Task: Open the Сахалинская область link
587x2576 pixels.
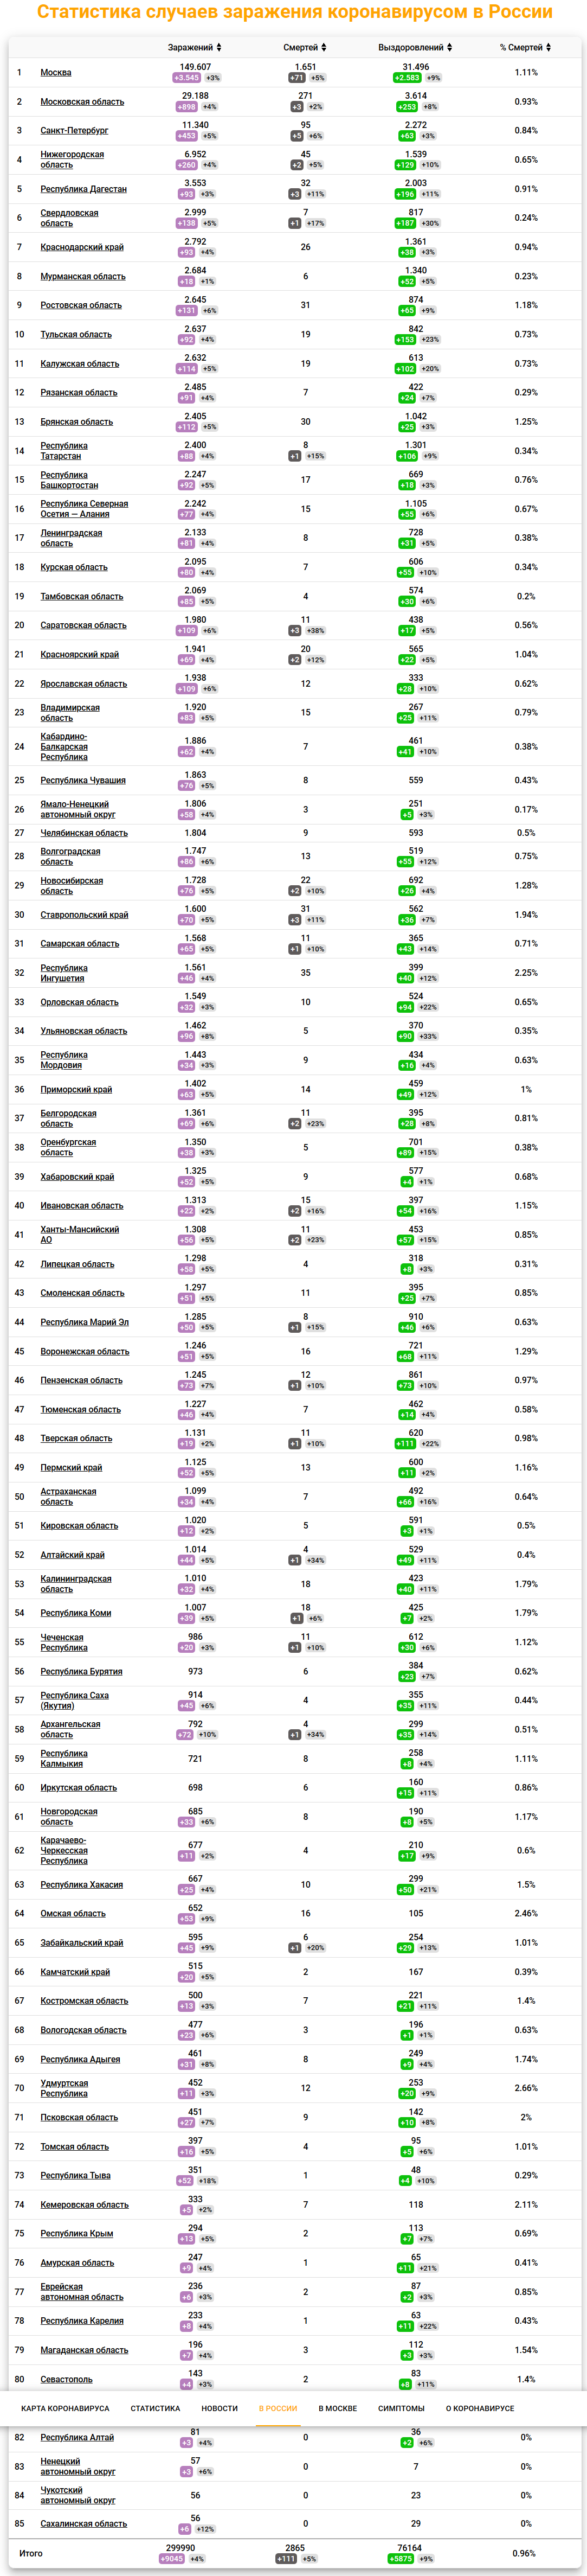Action: tap(83, 2523)
